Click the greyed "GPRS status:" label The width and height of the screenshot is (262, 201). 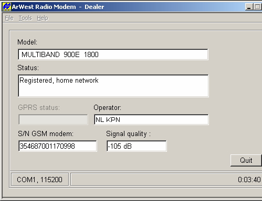point(39,107)
